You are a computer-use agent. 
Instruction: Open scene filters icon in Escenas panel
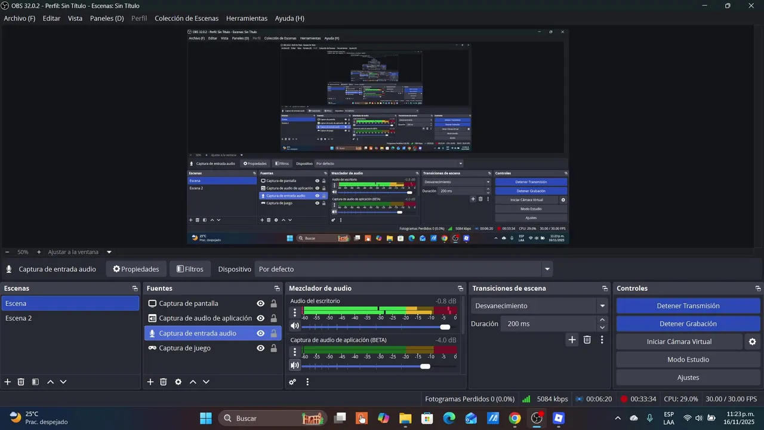pos(35,382)
